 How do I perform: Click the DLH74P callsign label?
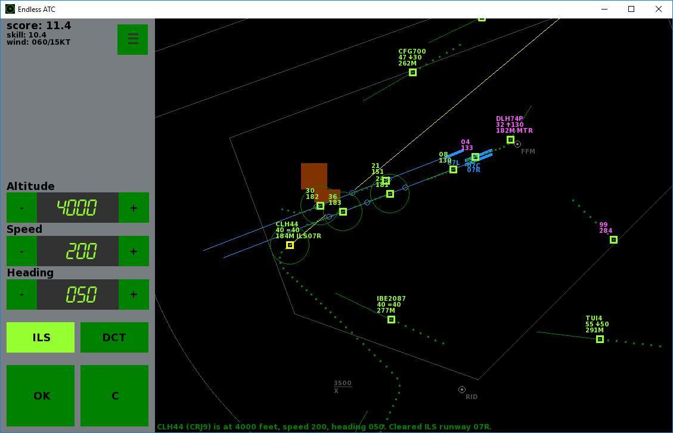click(x=510, y=119)
